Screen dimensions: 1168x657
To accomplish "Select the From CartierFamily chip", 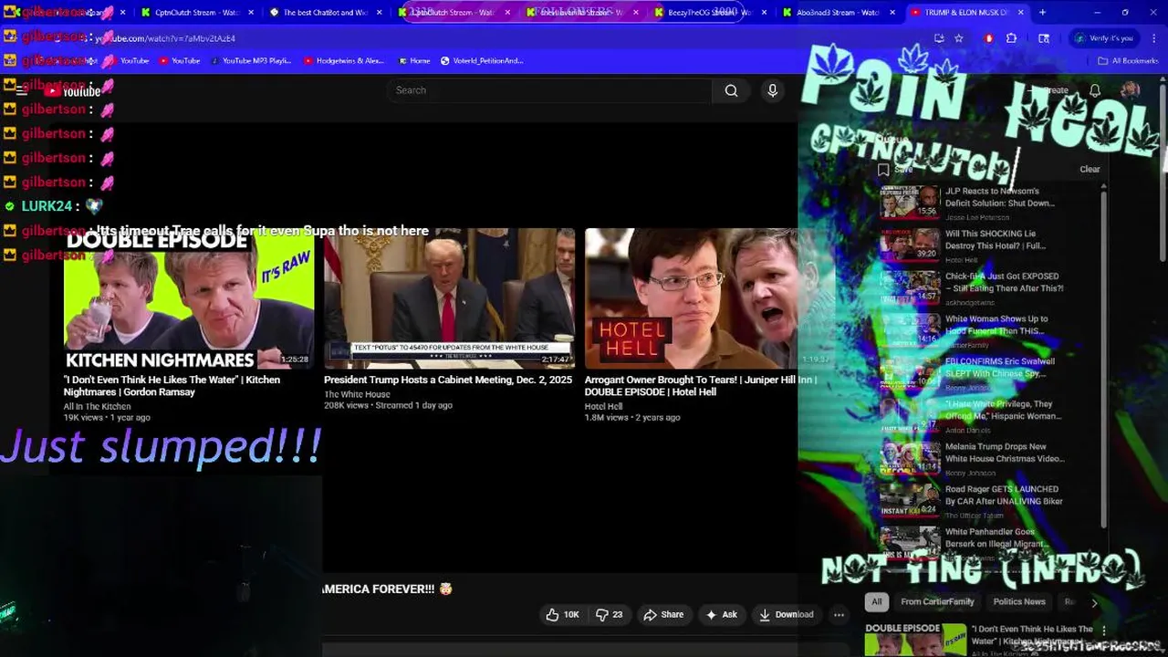I will 937,602.
